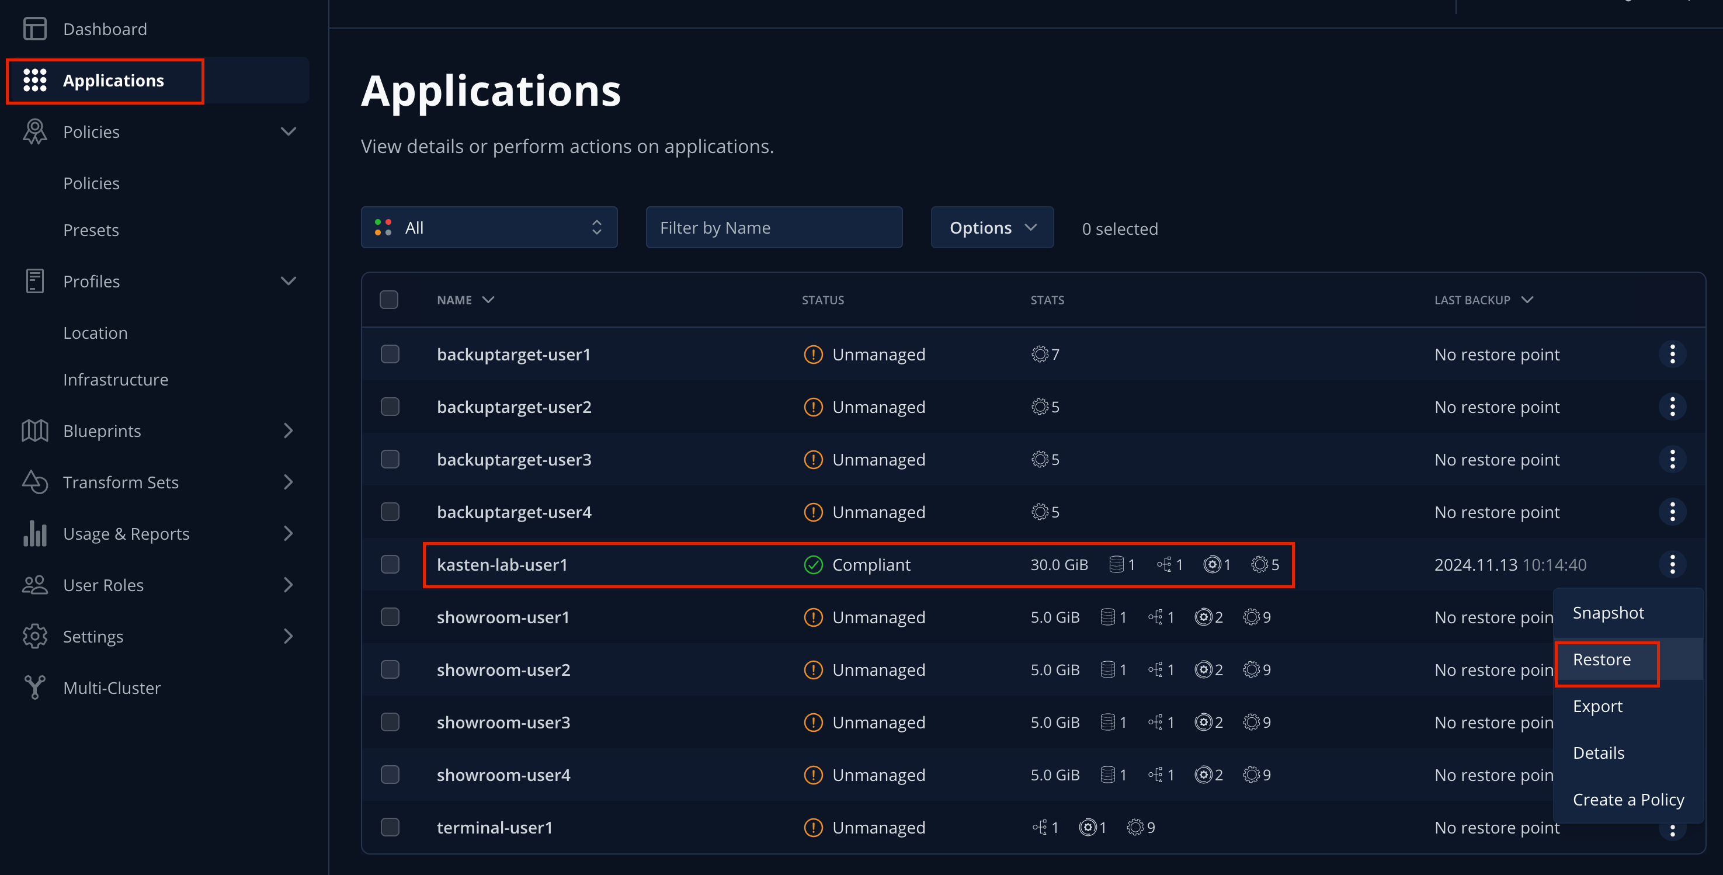Collapse the Profiles section chevron
1723x875 pixels.
[x=289, y=281]
